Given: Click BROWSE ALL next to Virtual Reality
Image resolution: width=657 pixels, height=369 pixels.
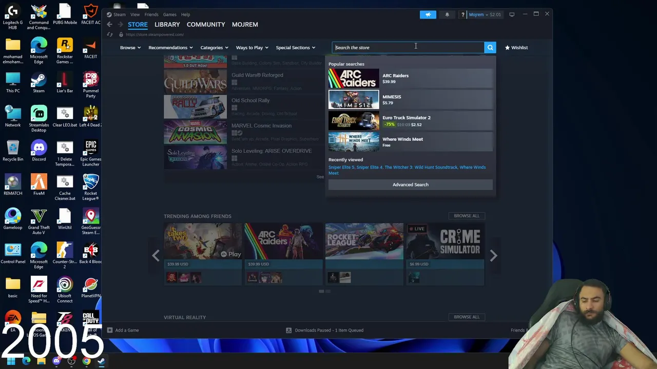Looking at the screenshot, I should (x=467, y=317).
